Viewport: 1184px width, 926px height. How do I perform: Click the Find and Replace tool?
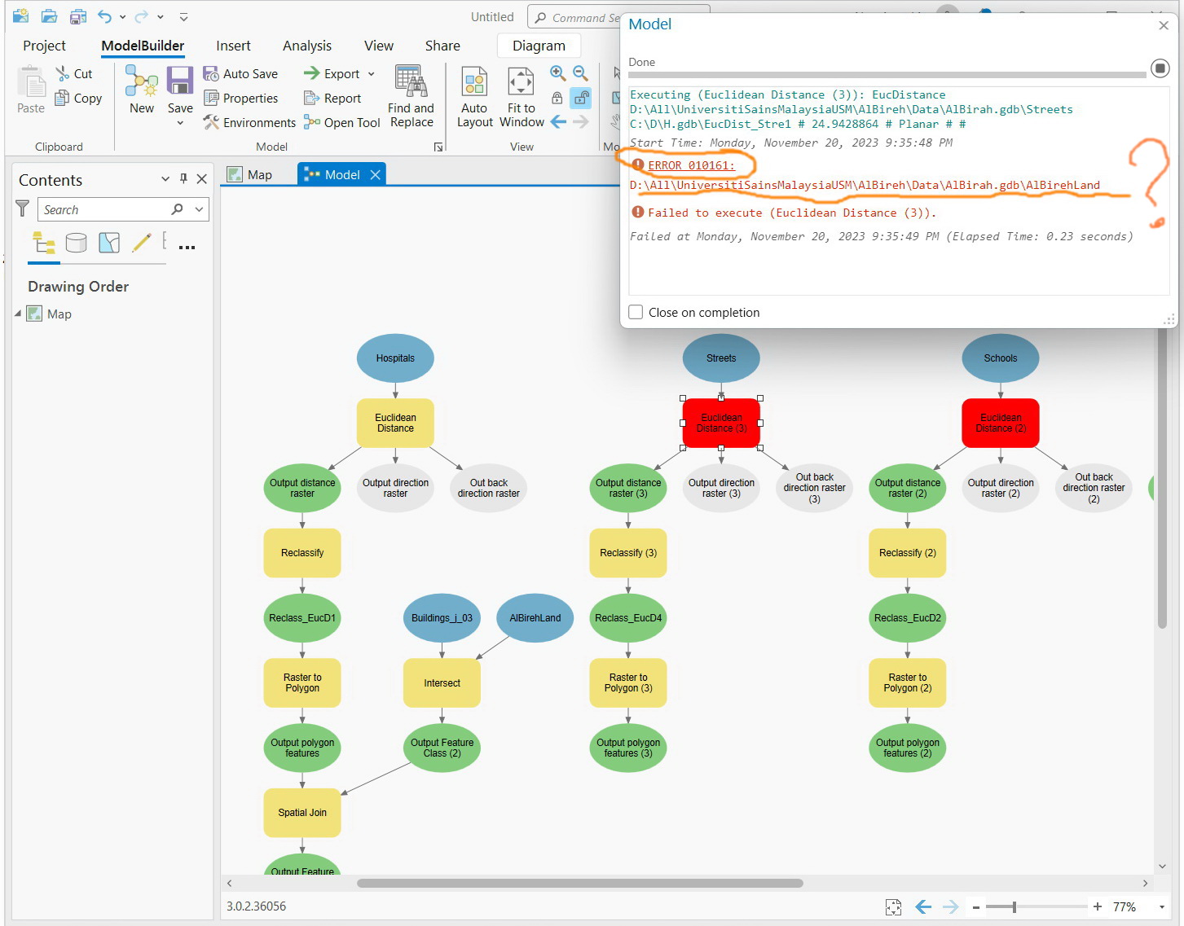coord(411,97)
